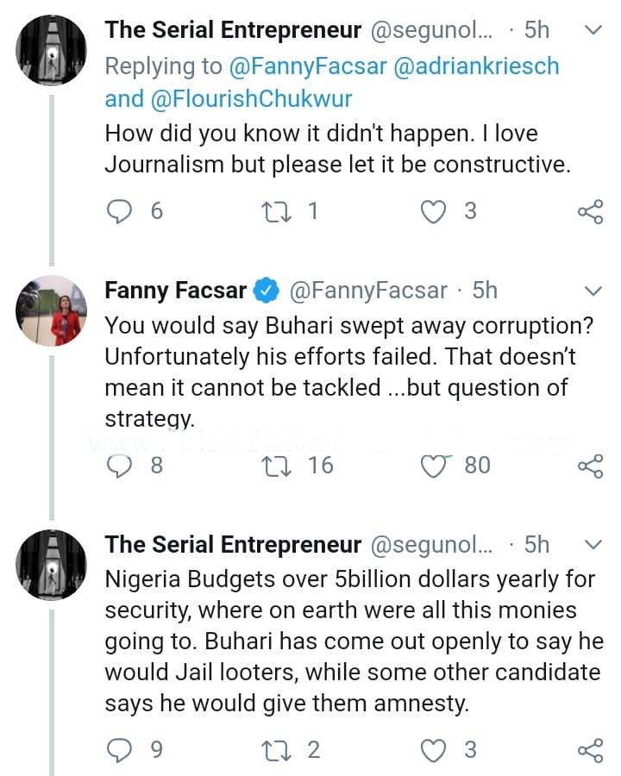Viewport: 621px width, 776px height.
Task: Like the Nigeria security budget tweet
Action: click(x=433, y=750)
